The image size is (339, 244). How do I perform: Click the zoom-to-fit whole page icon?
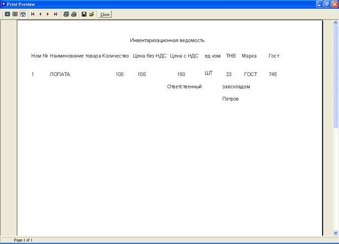tap(8, 14)
